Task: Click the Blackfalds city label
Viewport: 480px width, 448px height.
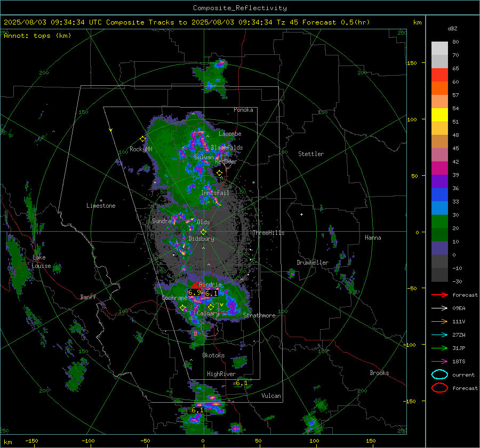Action: pos(227,148)
